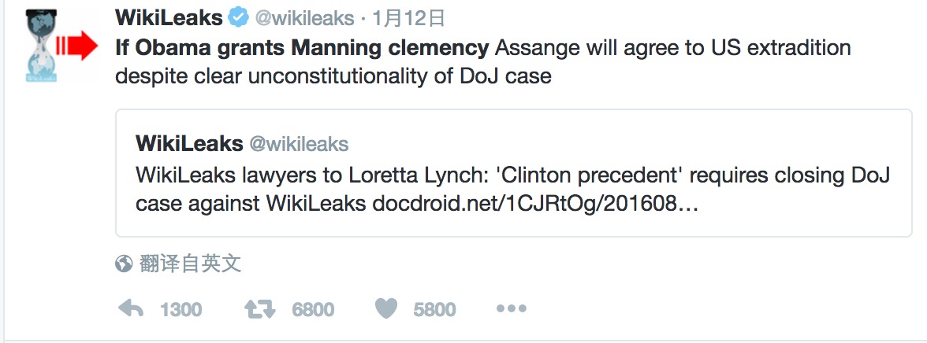927x343 pixels.
Task: Click the 6800 retweet count
Action: [314, 309]
